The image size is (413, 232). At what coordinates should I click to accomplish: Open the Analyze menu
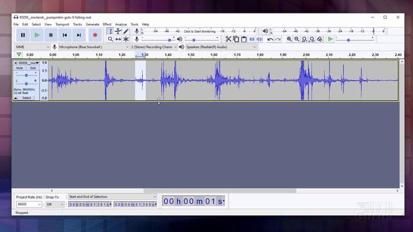(121, 24)
